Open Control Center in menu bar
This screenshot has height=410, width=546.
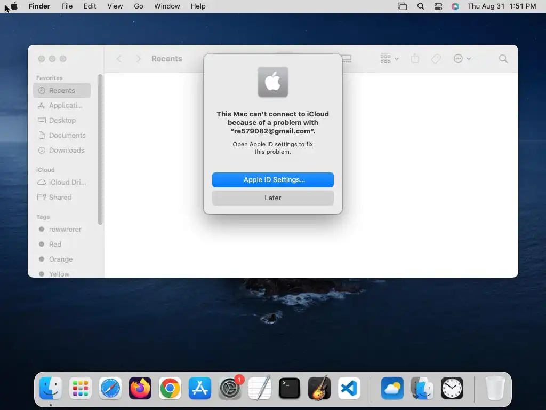point(438,6)
